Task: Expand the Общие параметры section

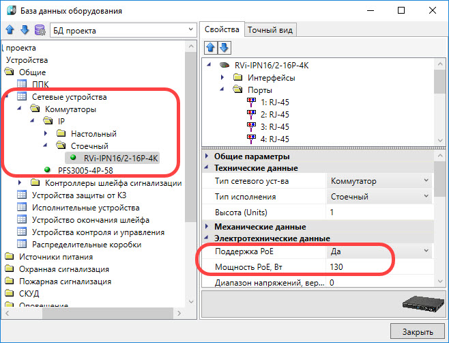Action: pyautogui.click(x=207, y=156)
